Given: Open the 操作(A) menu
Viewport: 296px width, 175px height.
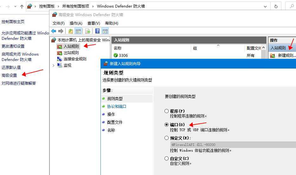Looking at the screenshot, I should (x=76, y=23).
